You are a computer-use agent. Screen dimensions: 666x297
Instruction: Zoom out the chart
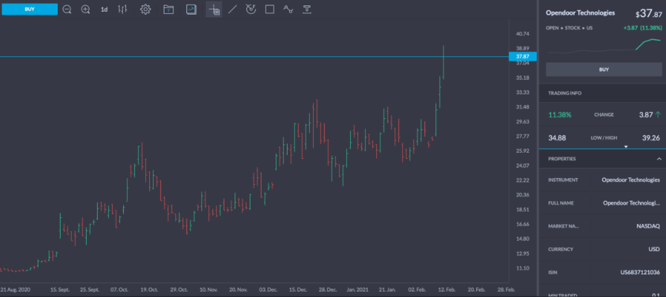tap(67, 9)
